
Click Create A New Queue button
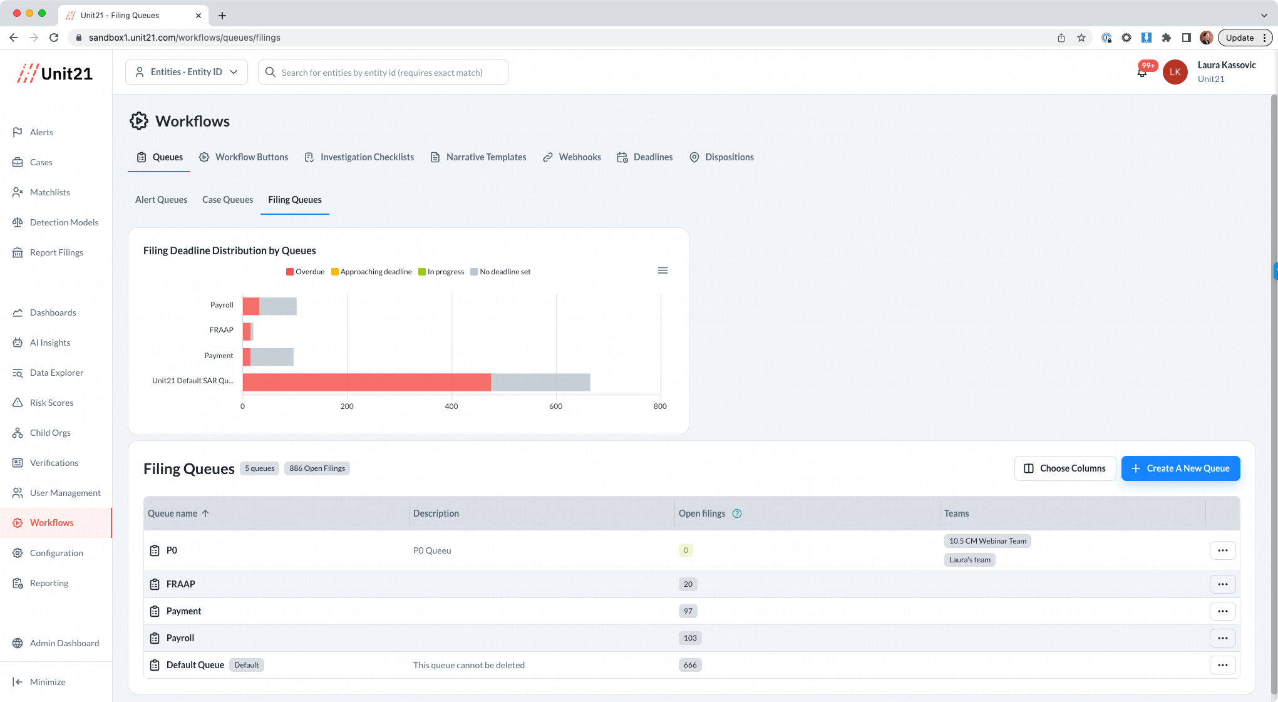click(1180, 468)
